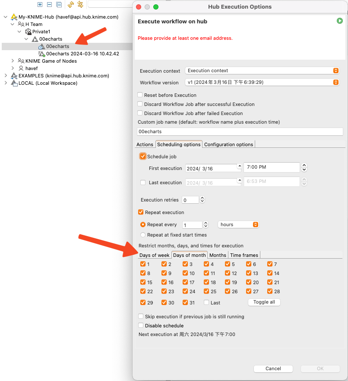Screen dimensions: 348x381
Task: Check the Last day-of-month checkbox
Action: (206, 302)
